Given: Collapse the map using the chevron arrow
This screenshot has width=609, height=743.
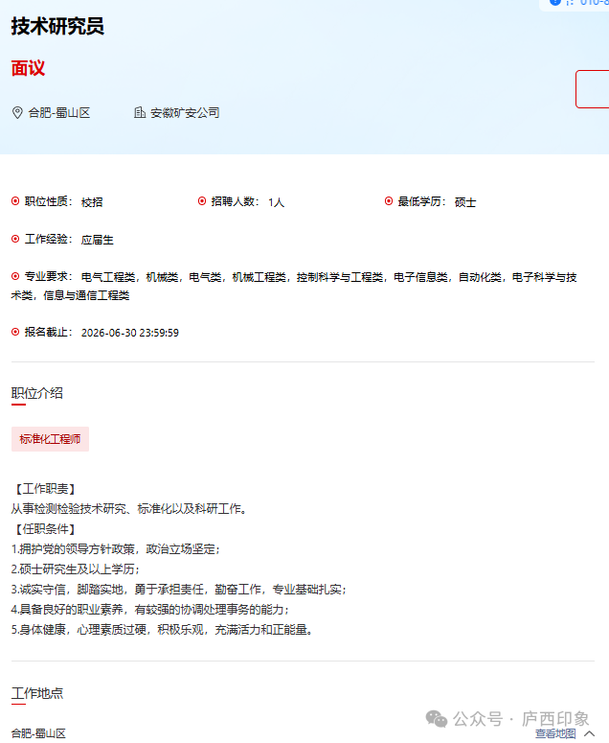Looking at the screenshot, I should point(590,733).
